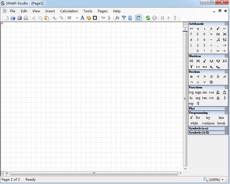Insert the absolute value operator in Arithmetic

click(224, 34)
